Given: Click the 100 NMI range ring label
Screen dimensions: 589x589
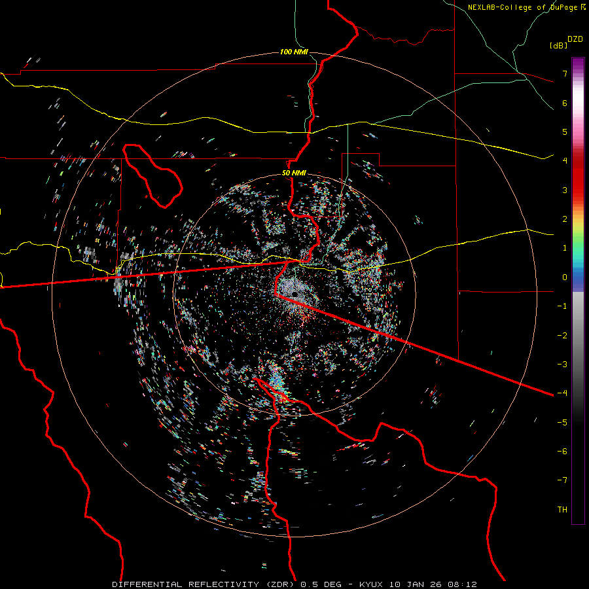Looking at the screenshot, I should (294, 52).
